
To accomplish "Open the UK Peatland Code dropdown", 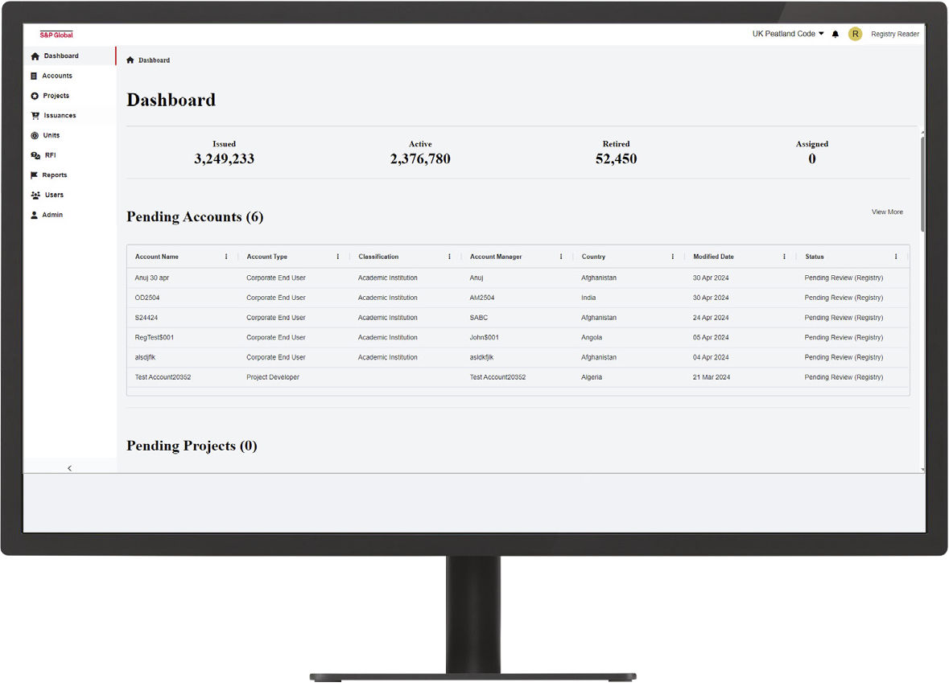I will tap(788, 34).
